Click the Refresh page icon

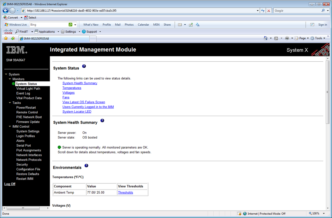263,11
